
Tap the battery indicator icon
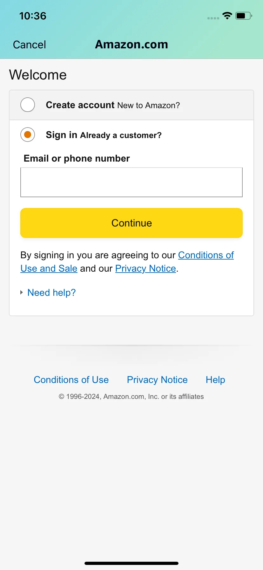point(244,16)
